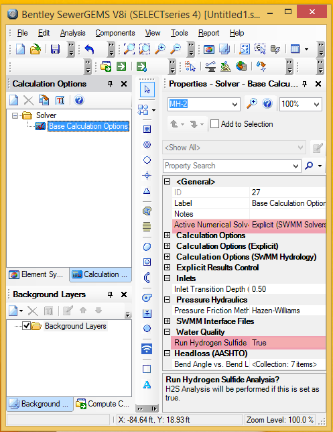Screen dimensions: 333x432
Task: Create new calculation option icon
Action: 14,101
